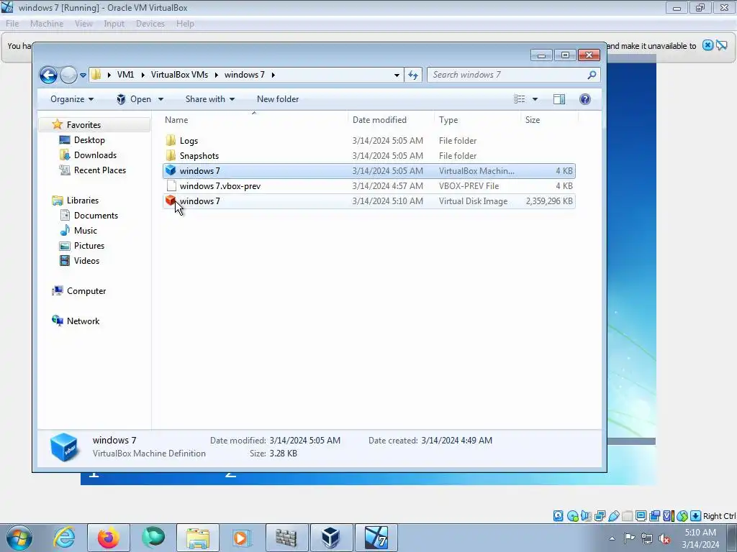
Task: Click the magnifier icon in the search box
Action: [x=592, y=75]
